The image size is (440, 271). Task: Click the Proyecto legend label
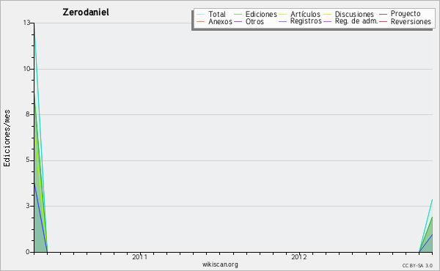pyautogui.click(x=406, y=14)
